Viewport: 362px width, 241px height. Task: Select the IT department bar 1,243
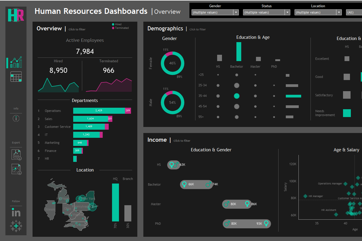tap(86, 135)
